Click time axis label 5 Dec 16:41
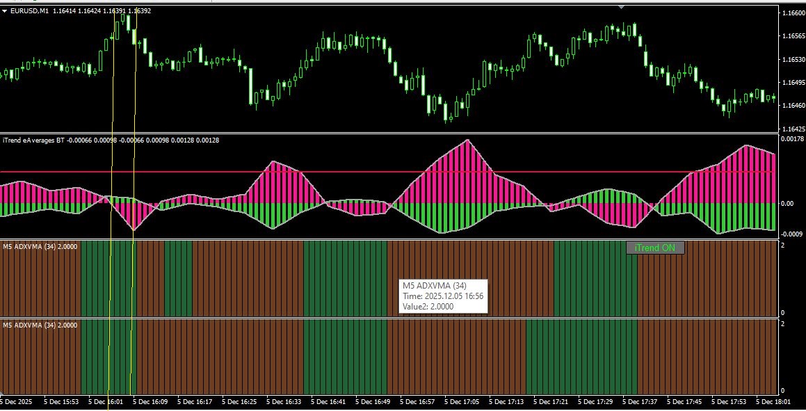This screenshot has height=411, width=806. tap(328, 402)
